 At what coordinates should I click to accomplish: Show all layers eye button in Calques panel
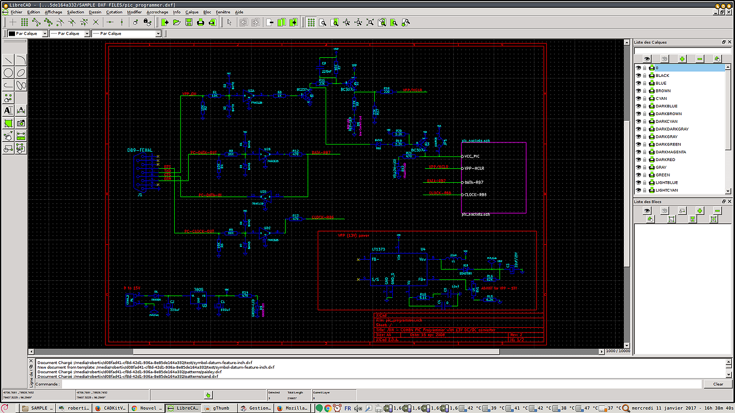point(647,59)
